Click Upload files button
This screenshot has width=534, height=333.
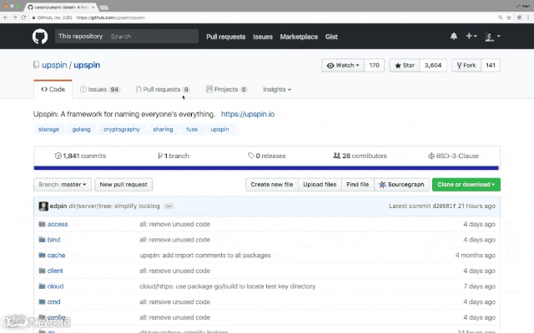tap(320, 185)
